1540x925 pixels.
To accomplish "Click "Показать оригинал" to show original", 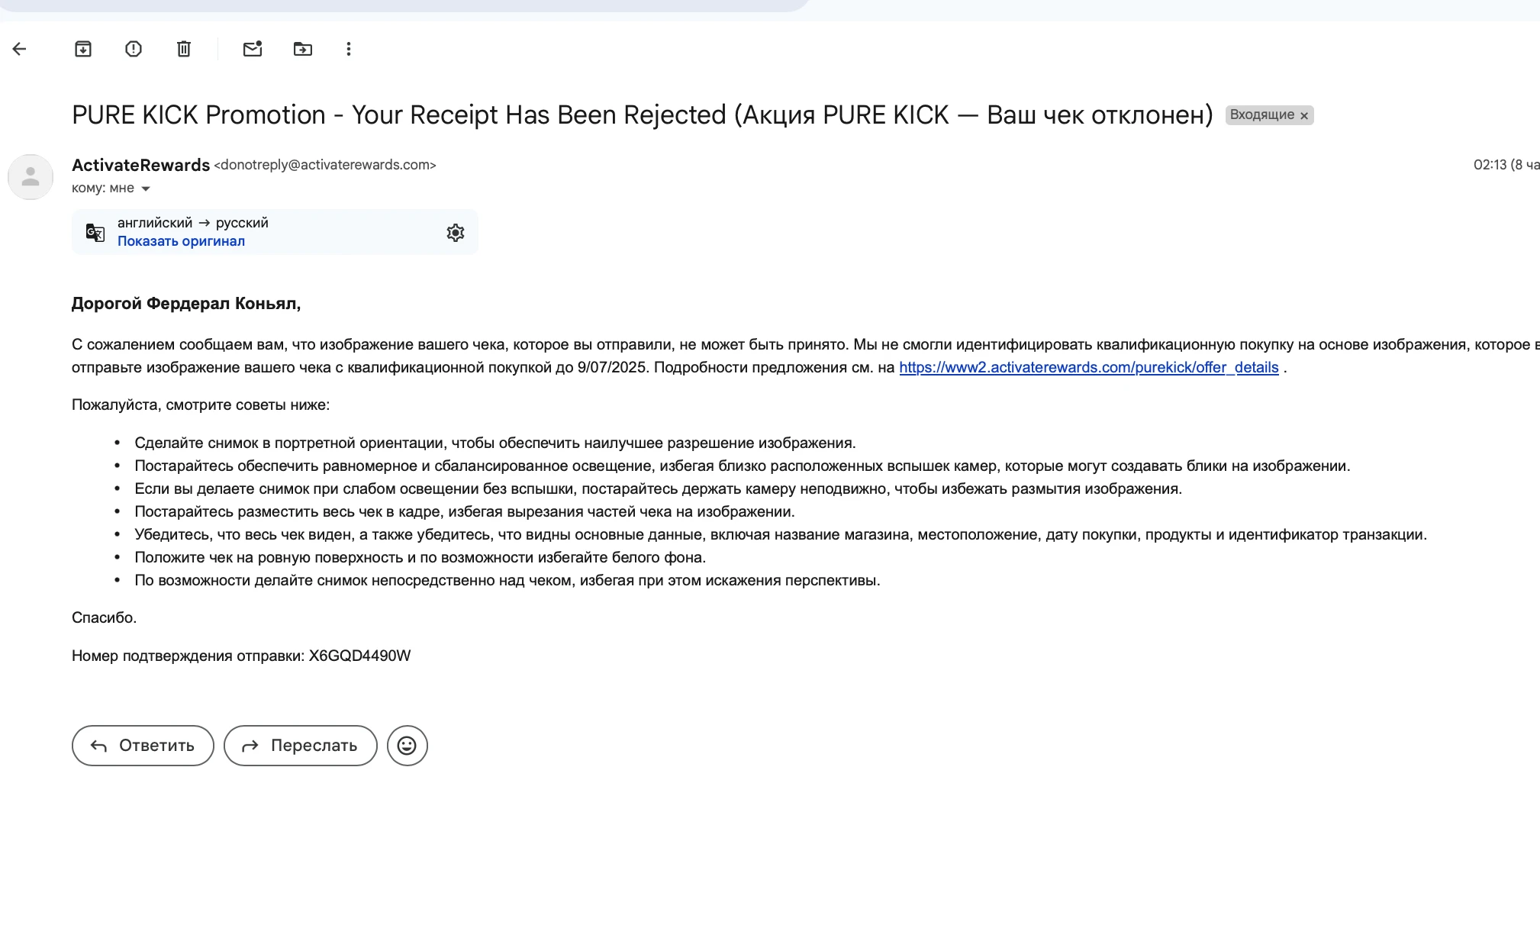I will point(181,241).
